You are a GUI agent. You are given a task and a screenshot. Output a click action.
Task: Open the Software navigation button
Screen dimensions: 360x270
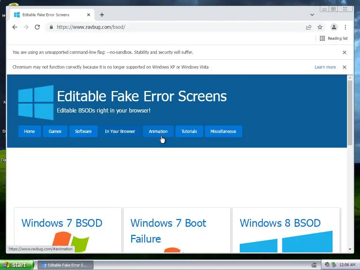83,131
